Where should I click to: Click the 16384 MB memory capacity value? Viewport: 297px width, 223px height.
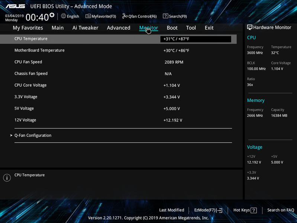279,115
